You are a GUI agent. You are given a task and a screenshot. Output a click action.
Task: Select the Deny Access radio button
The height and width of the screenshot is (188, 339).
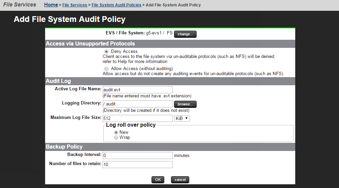click(x=106, y=52)
